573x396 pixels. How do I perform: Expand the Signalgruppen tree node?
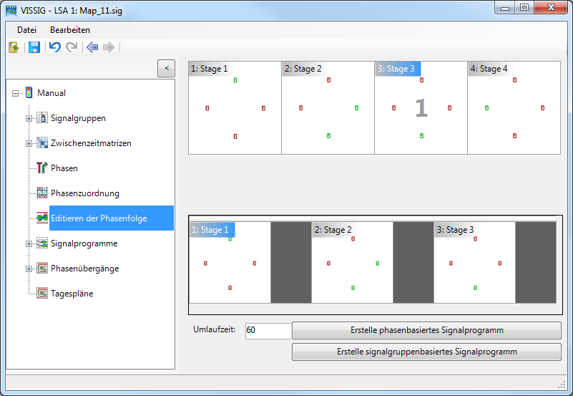pyautogui.click(x=29, y=118)
